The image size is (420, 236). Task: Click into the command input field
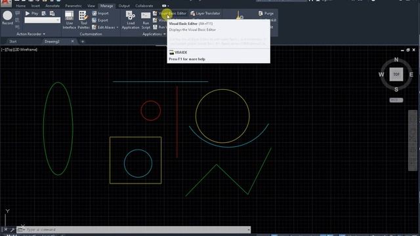coord(136,229)
